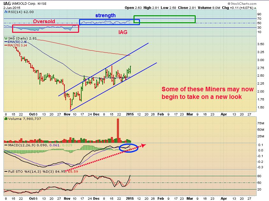The height and width of the screenshot is (201, 269).
Task: Click the High 2.81 value
Action: (x=151, y=8)
